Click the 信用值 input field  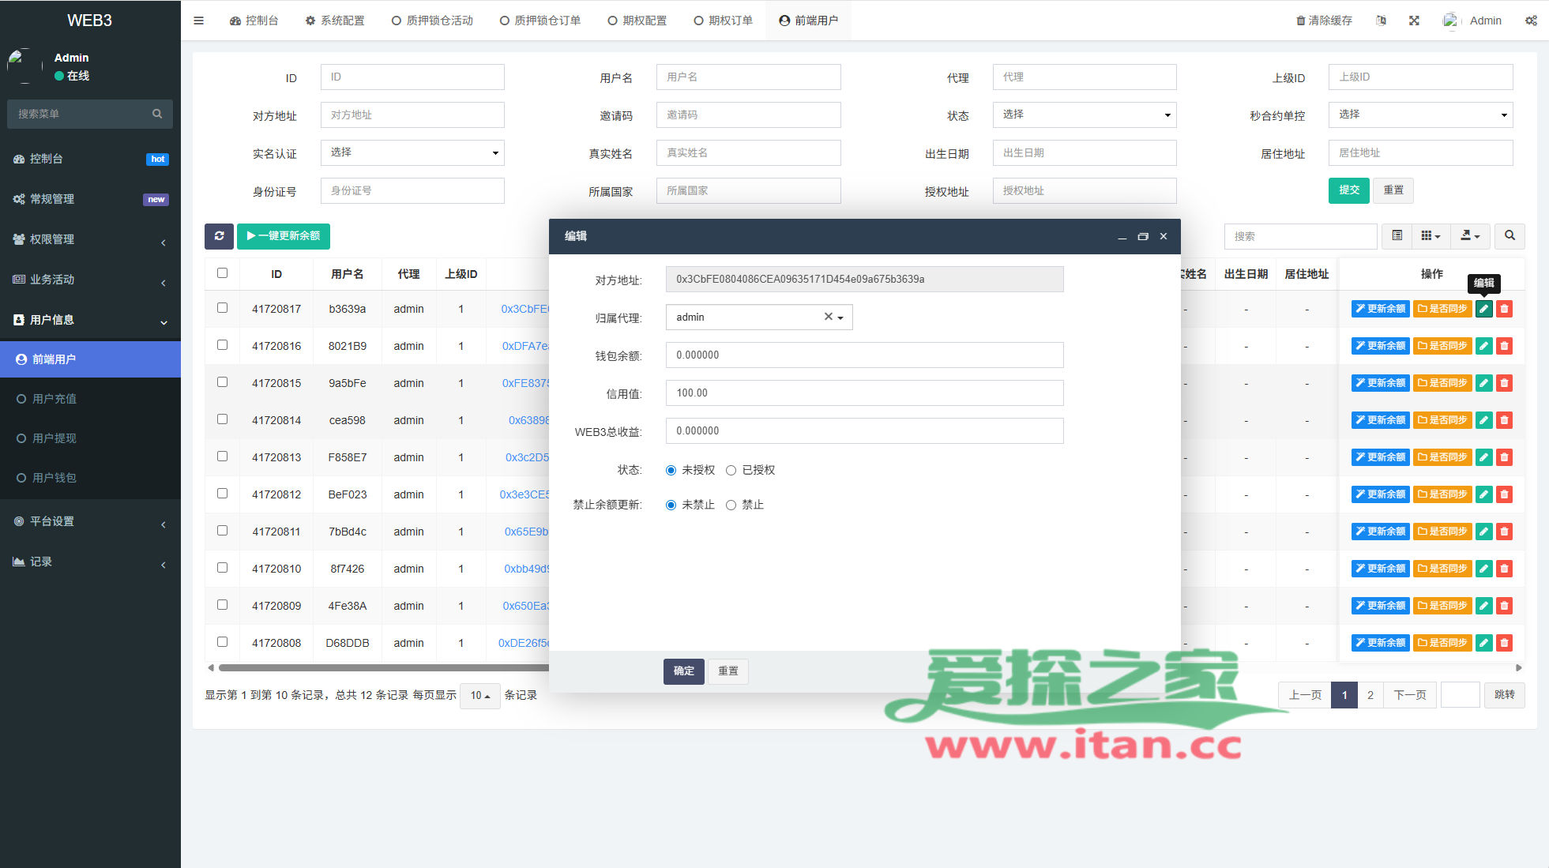click(x=864, y=393)
